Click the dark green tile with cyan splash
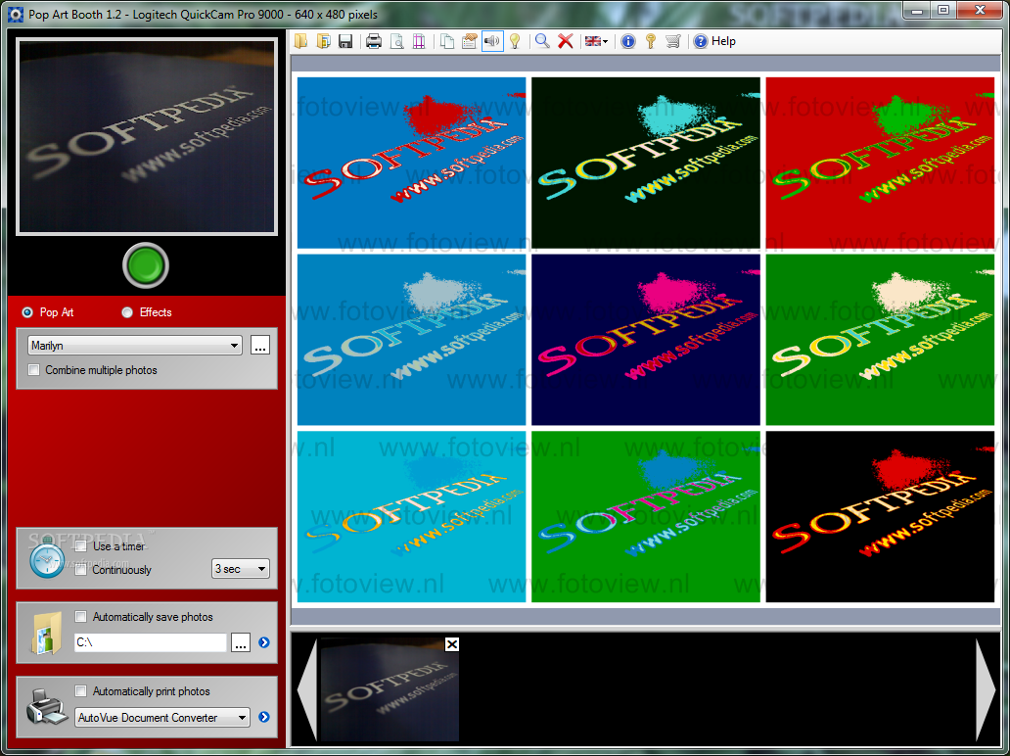1010x756 pixels. point(645,163)
